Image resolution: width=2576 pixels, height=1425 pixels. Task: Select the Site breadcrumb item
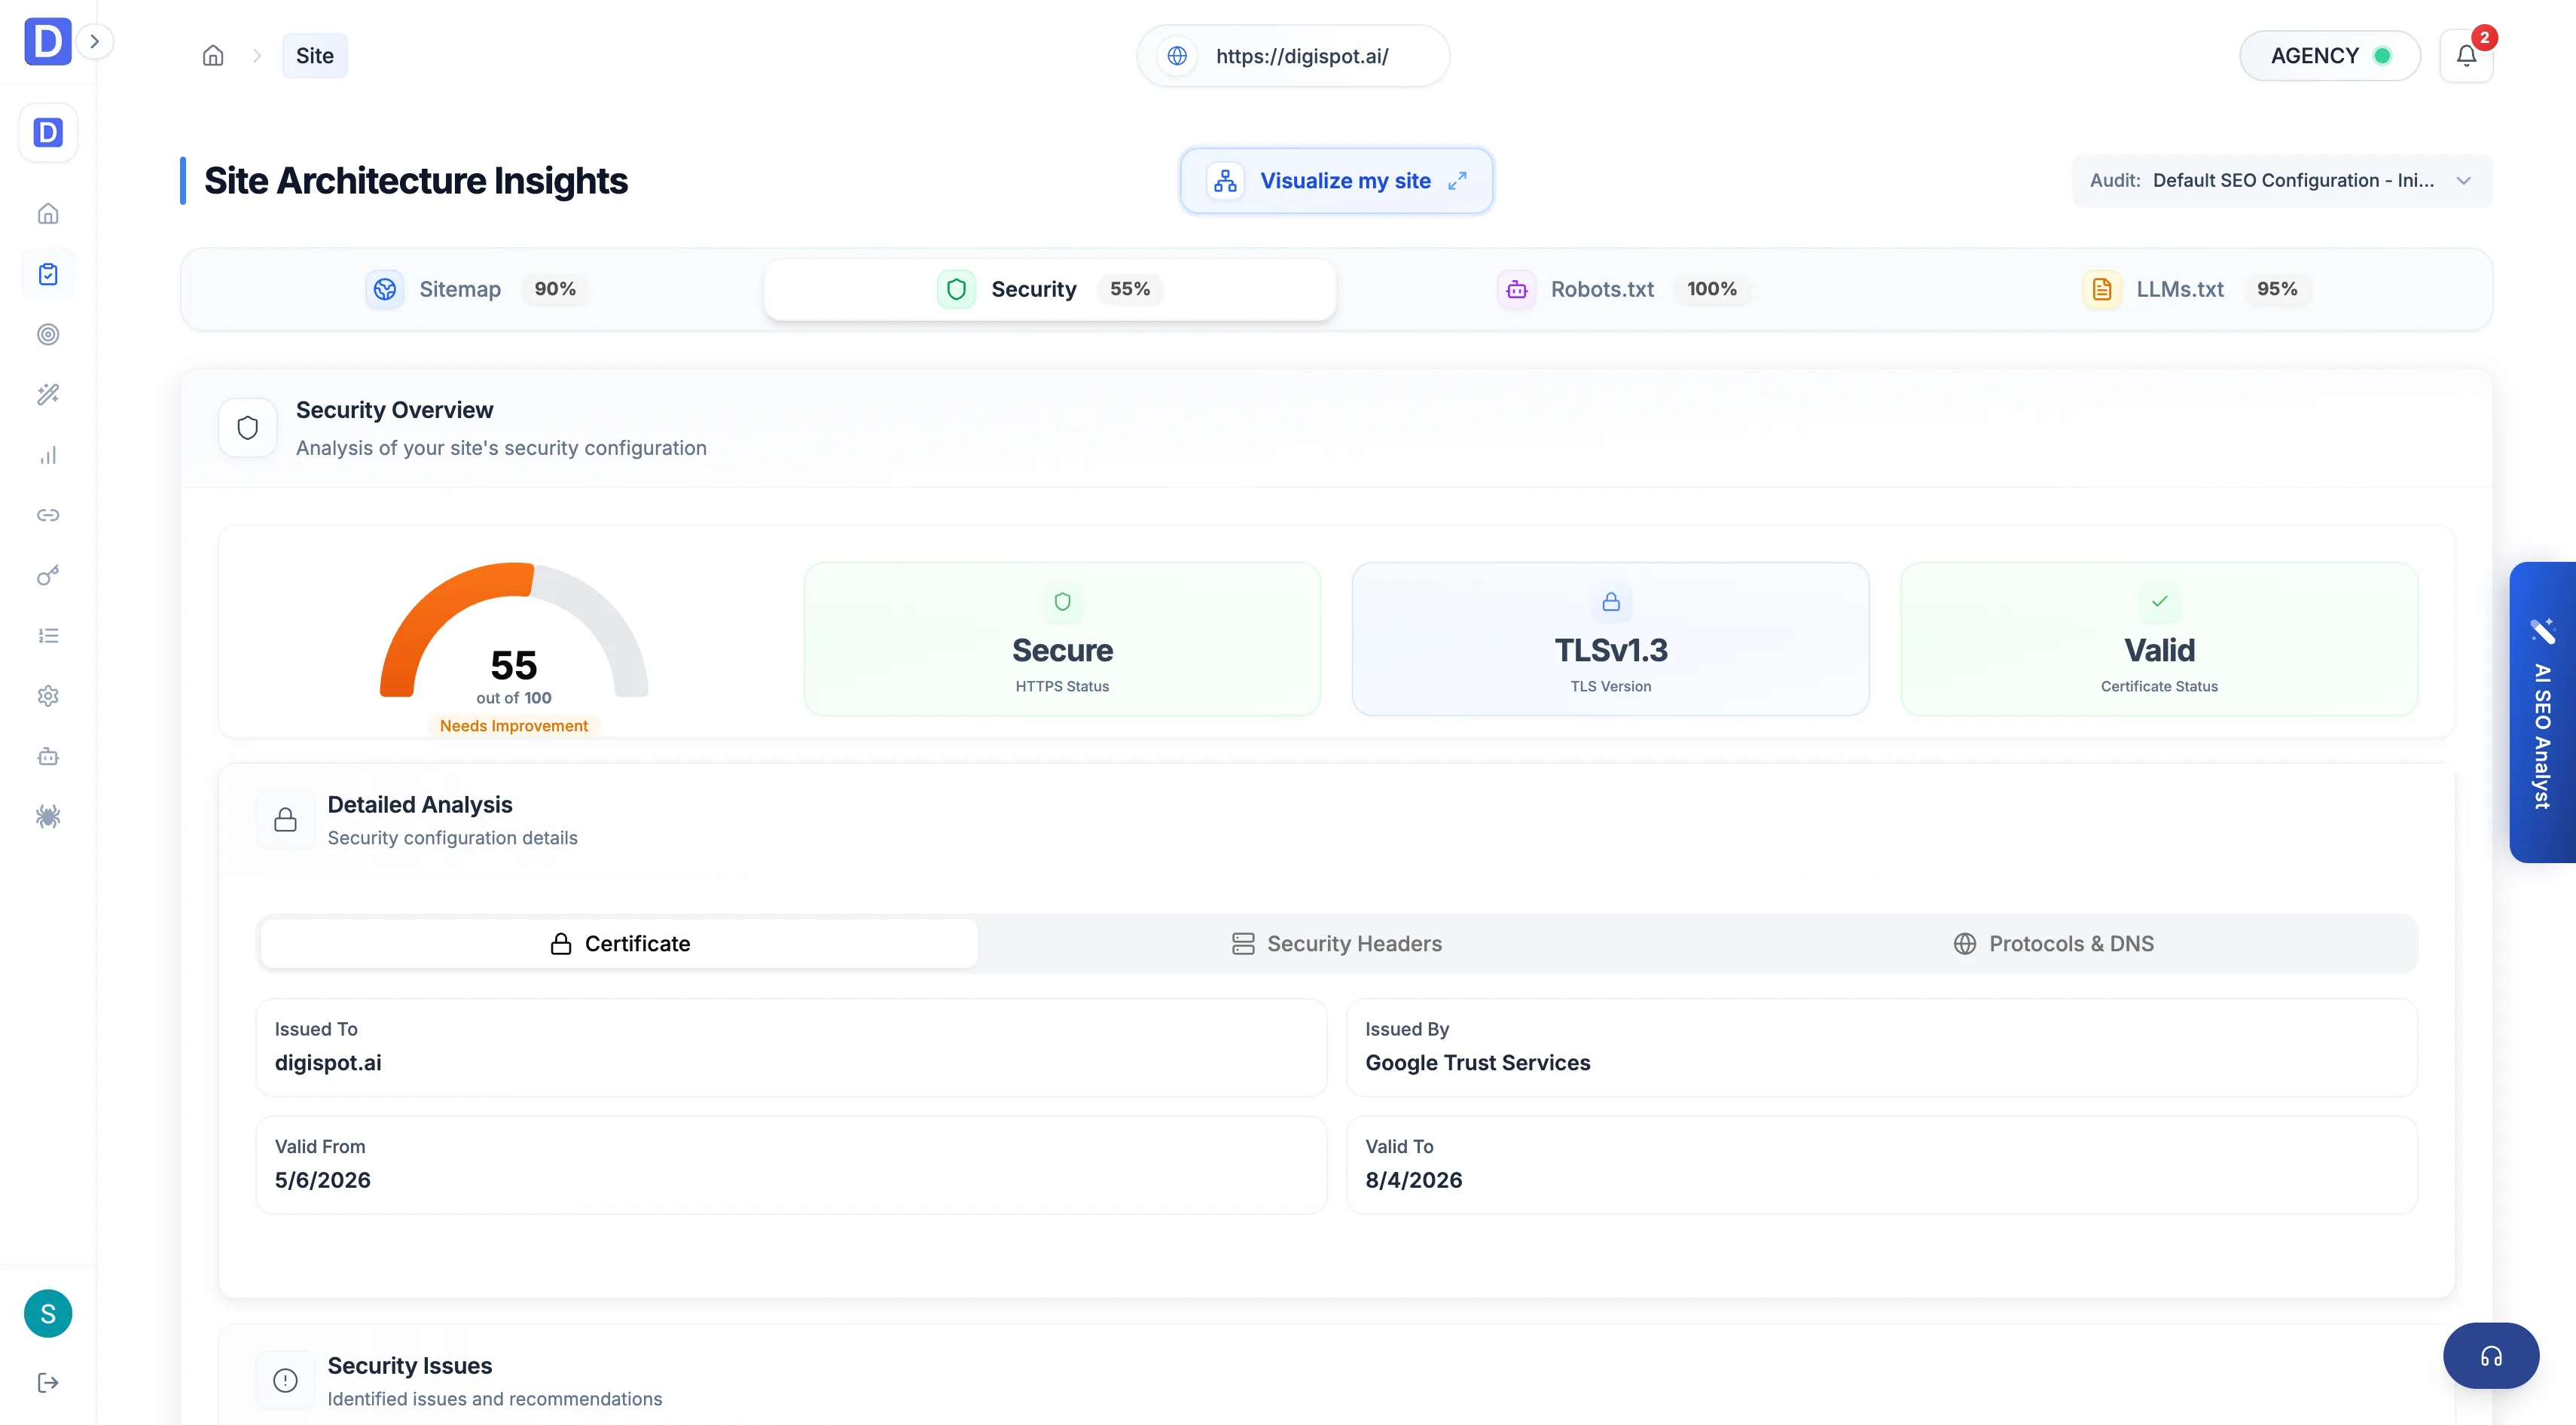pyautogui.click(x=315, y=56)
